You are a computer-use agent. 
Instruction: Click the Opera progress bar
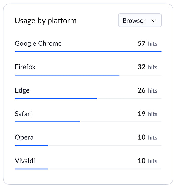(32, 145)
